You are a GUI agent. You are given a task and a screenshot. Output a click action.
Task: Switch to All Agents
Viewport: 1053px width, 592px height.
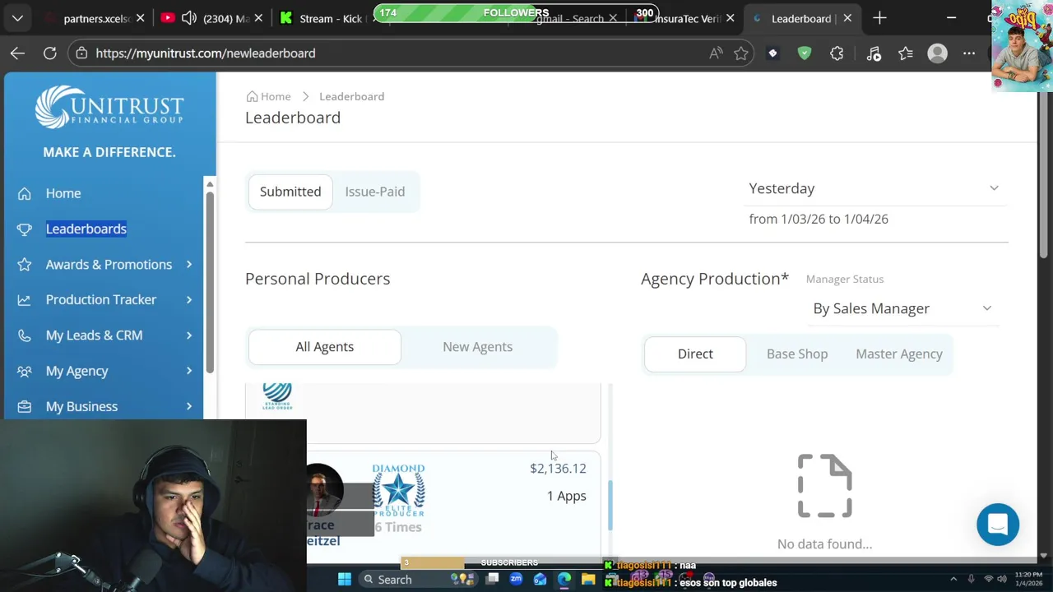(325, 347)
